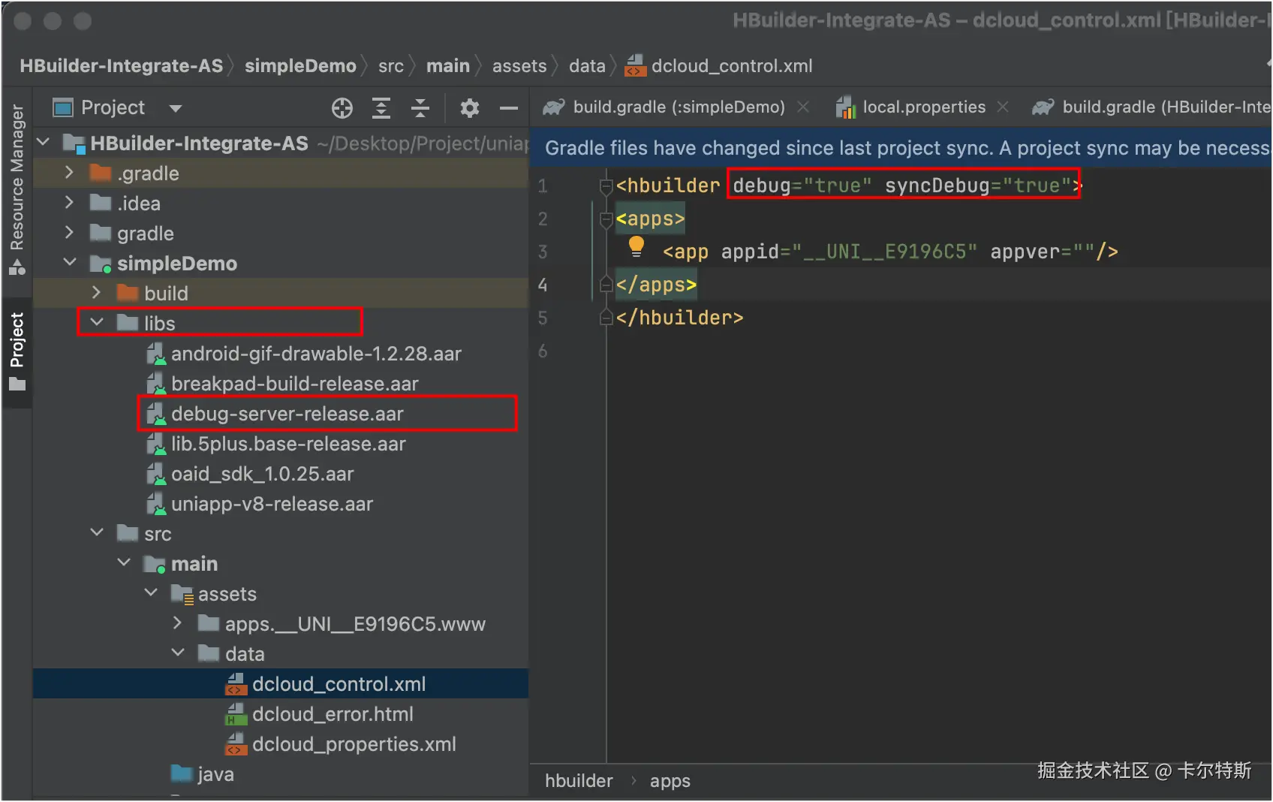Click the data breadcrumb

(587, 66)
